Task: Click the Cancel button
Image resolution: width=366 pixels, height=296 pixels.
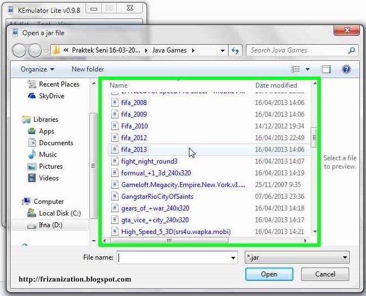Action: pyautogui.click(x=325, y=274)
